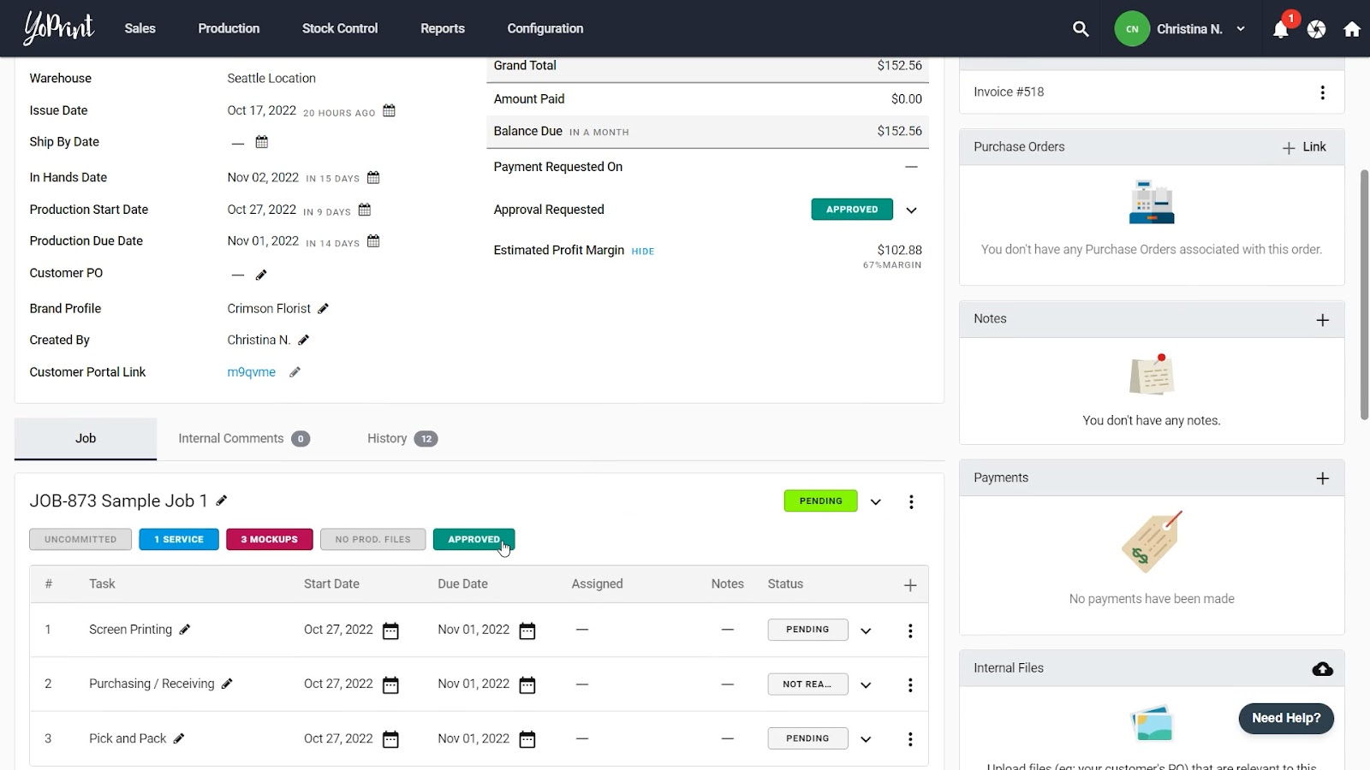Edit the Created By Christina N. field
1370x770 pixels.
(x=303, y=341)
